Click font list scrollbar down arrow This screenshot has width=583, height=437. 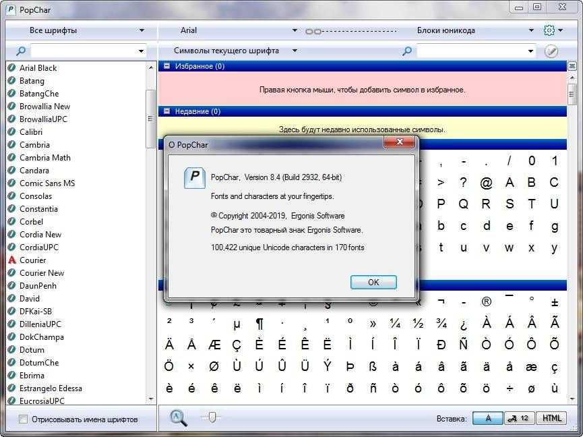pos(150,399)
